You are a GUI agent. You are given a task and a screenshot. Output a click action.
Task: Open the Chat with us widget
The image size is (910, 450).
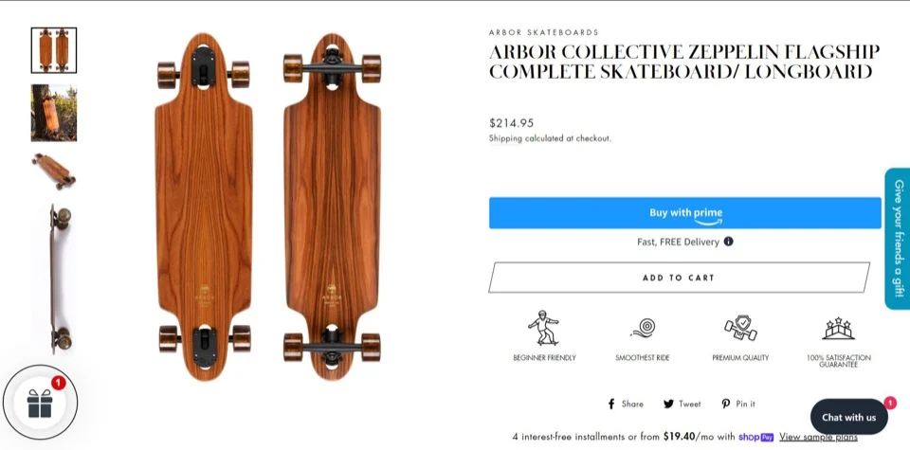pos(848,417)
